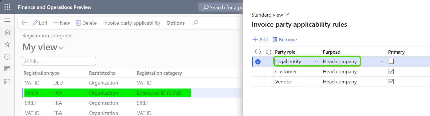Open the app launcher waffle icon

tap(7, 7)
